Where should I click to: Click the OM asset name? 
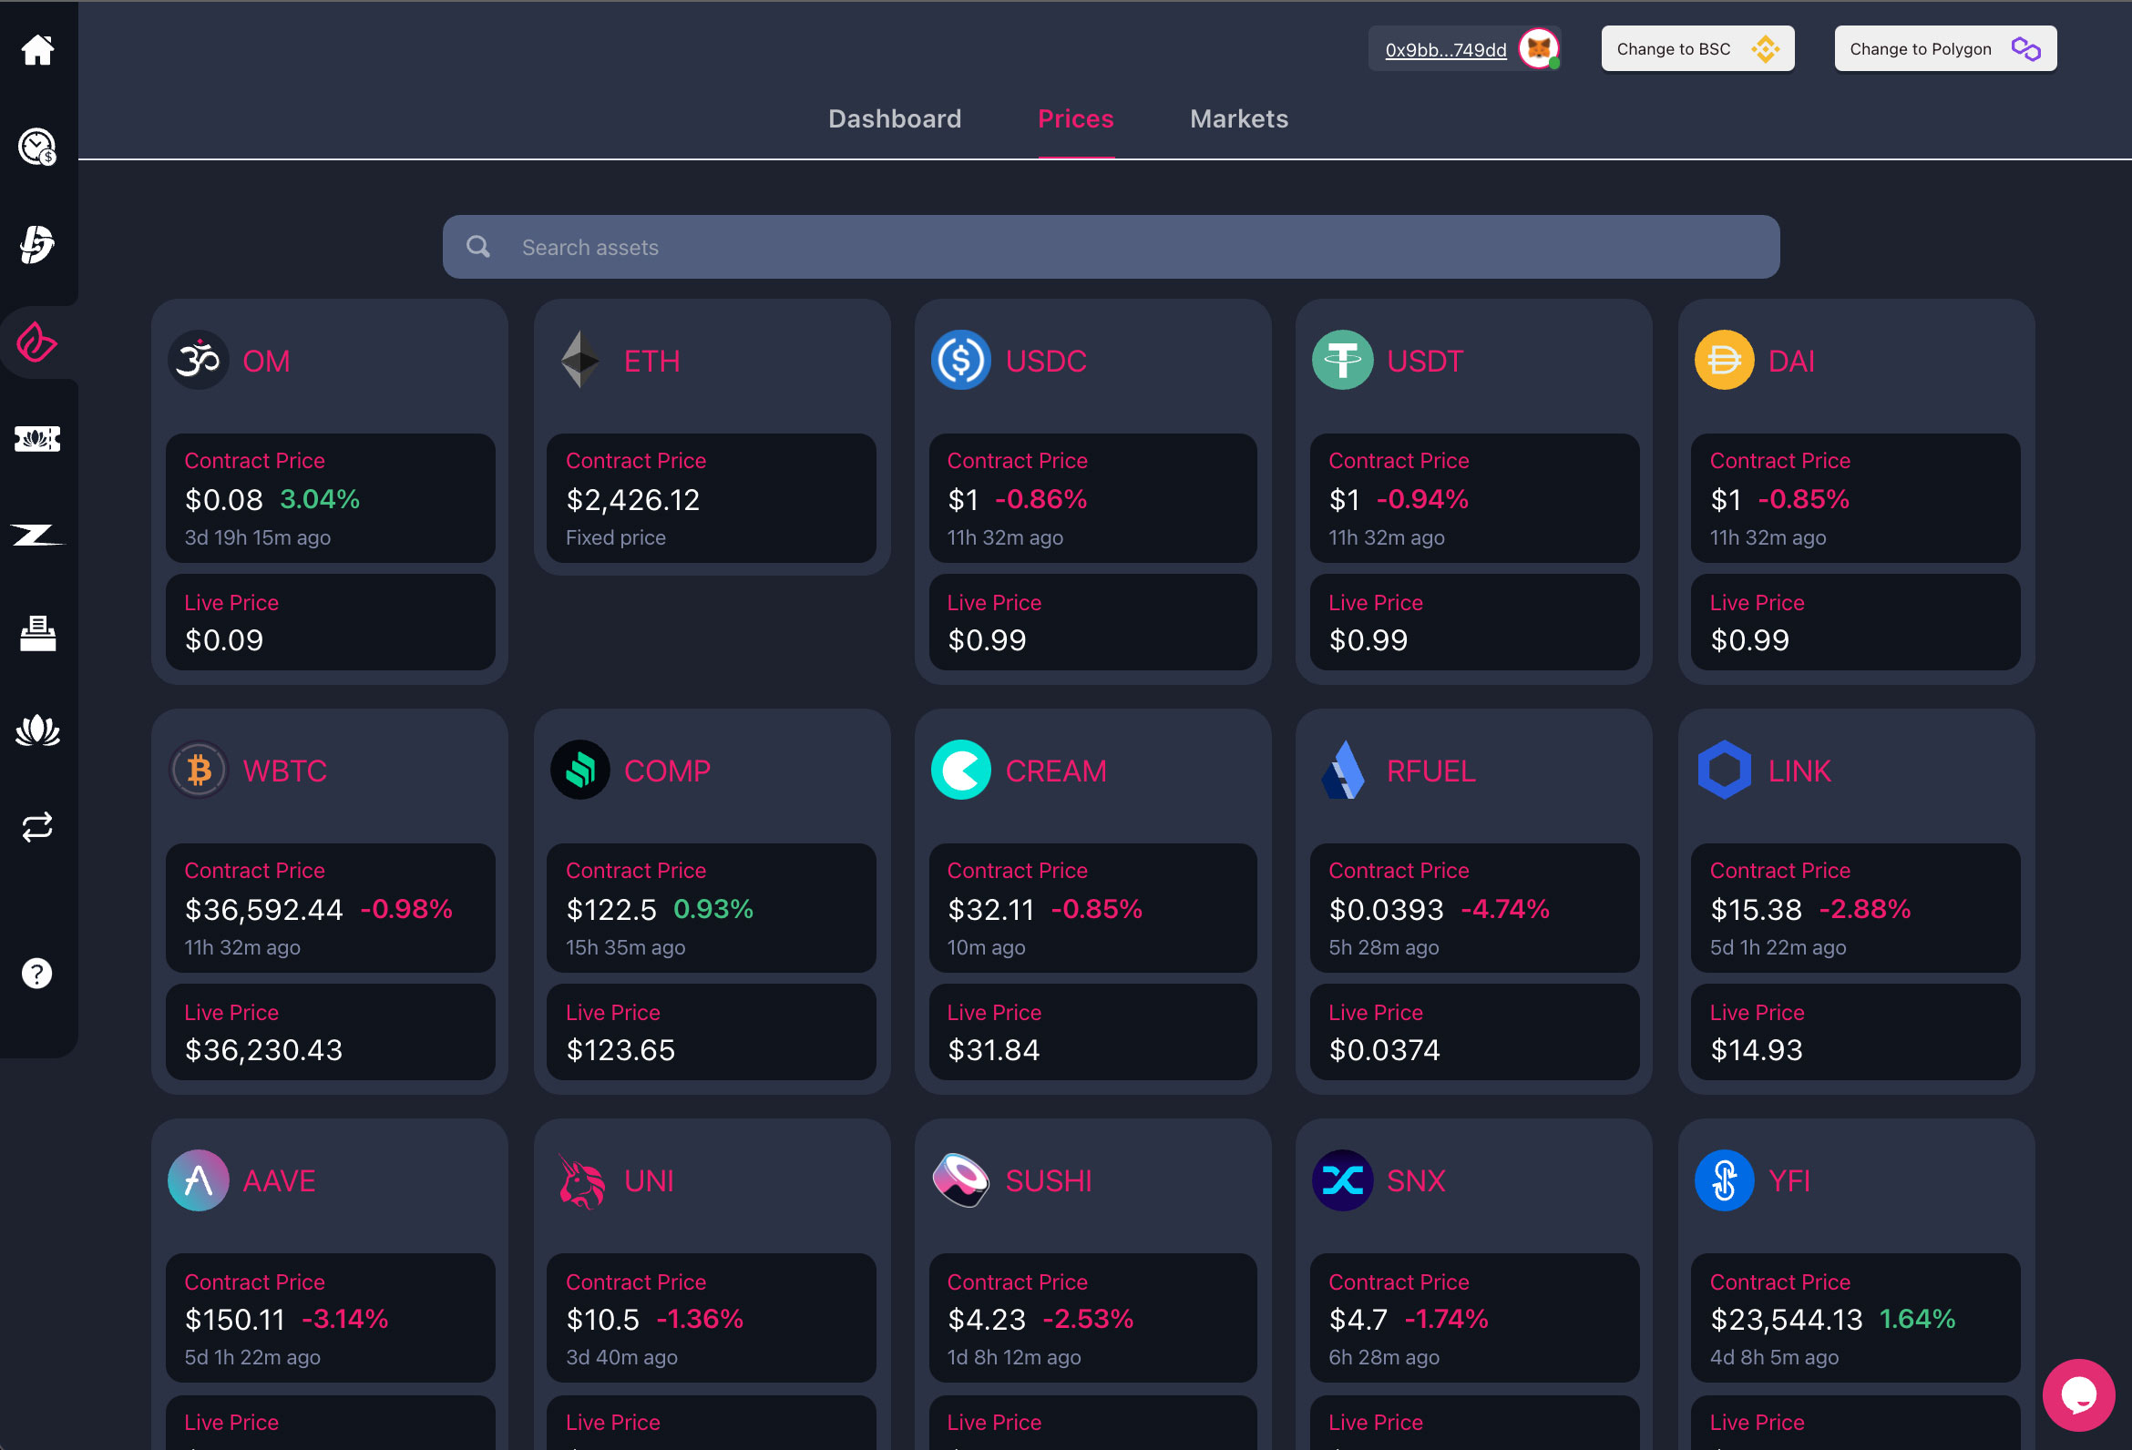[266, 362]
